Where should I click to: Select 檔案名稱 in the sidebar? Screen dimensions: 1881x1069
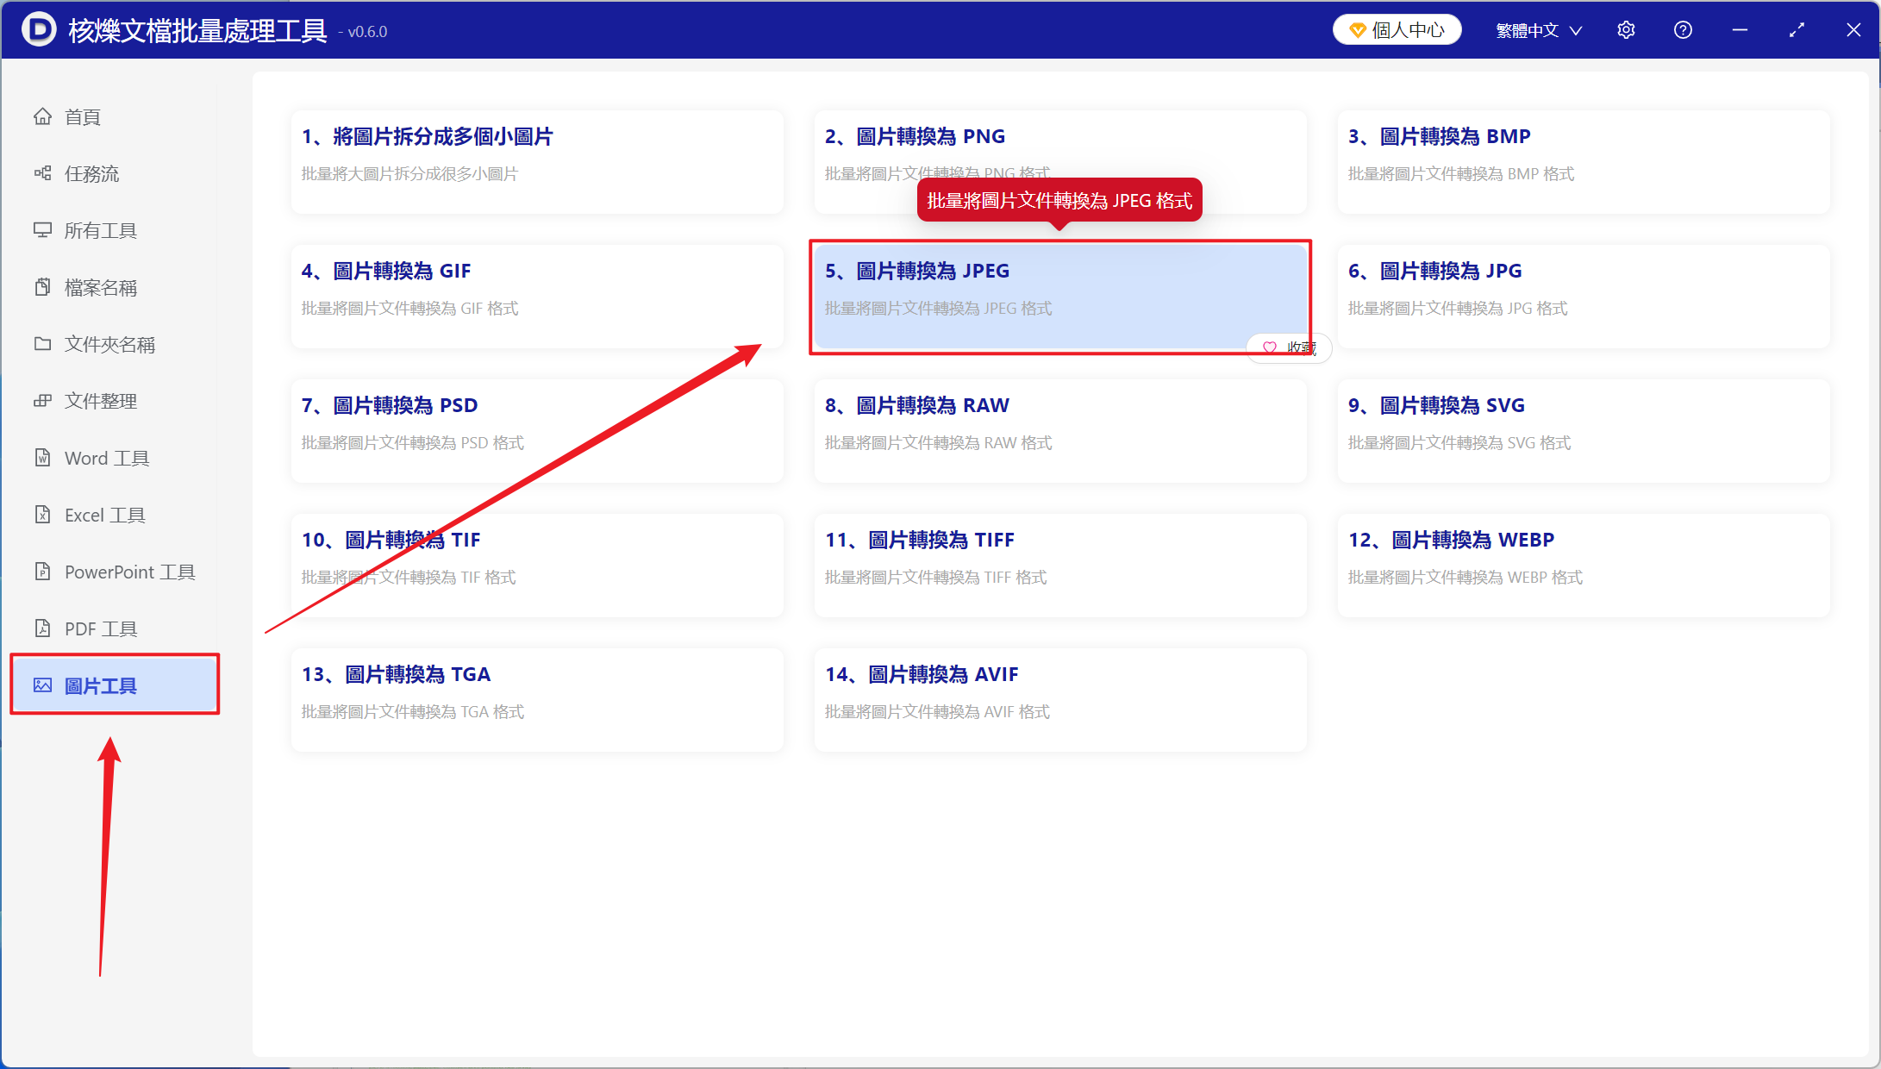pos(116,287)
